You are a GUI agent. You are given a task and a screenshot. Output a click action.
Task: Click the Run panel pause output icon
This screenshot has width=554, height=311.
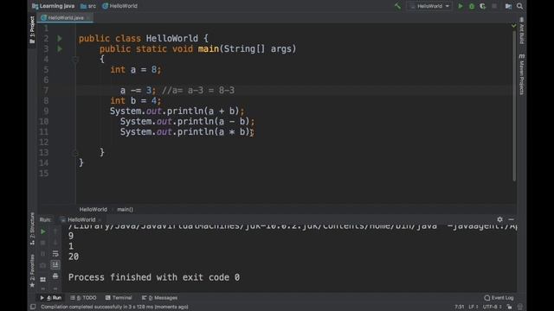point(43,254)
